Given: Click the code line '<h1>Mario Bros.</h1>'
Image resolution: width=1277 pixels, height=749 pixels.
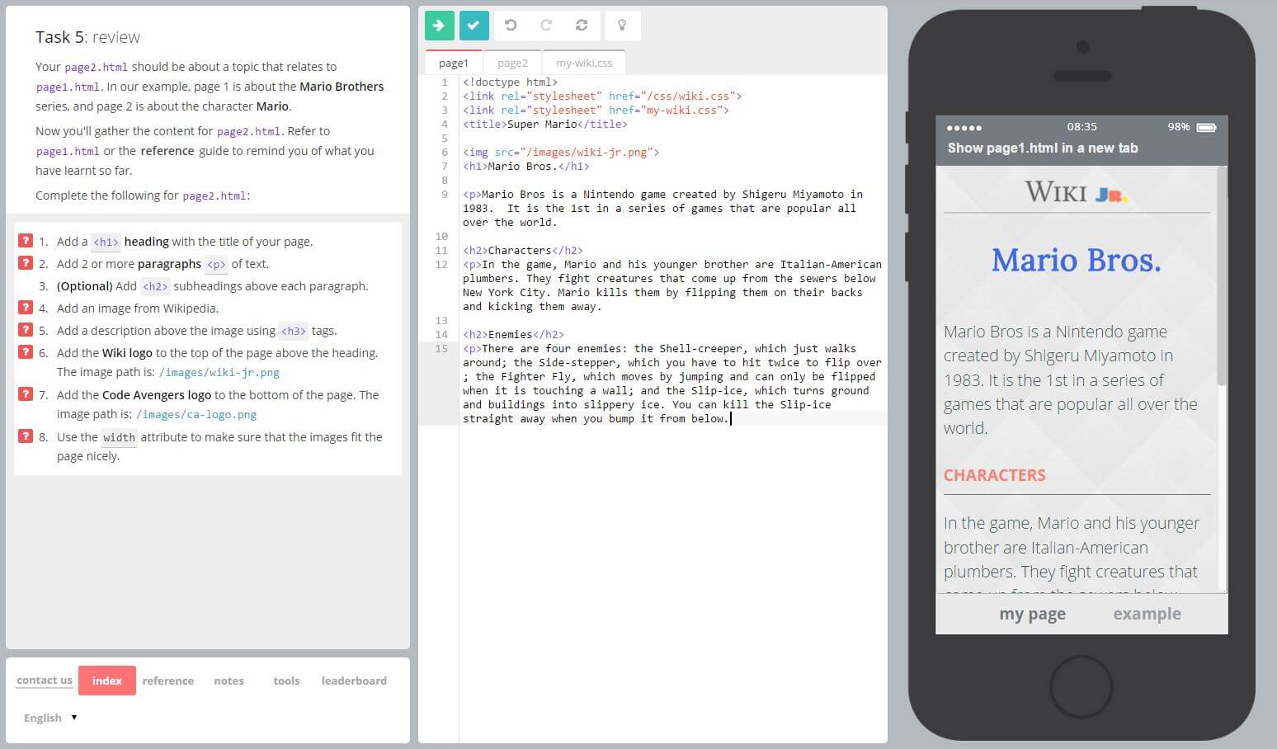Looking at the screenshot, I should 526,166.
